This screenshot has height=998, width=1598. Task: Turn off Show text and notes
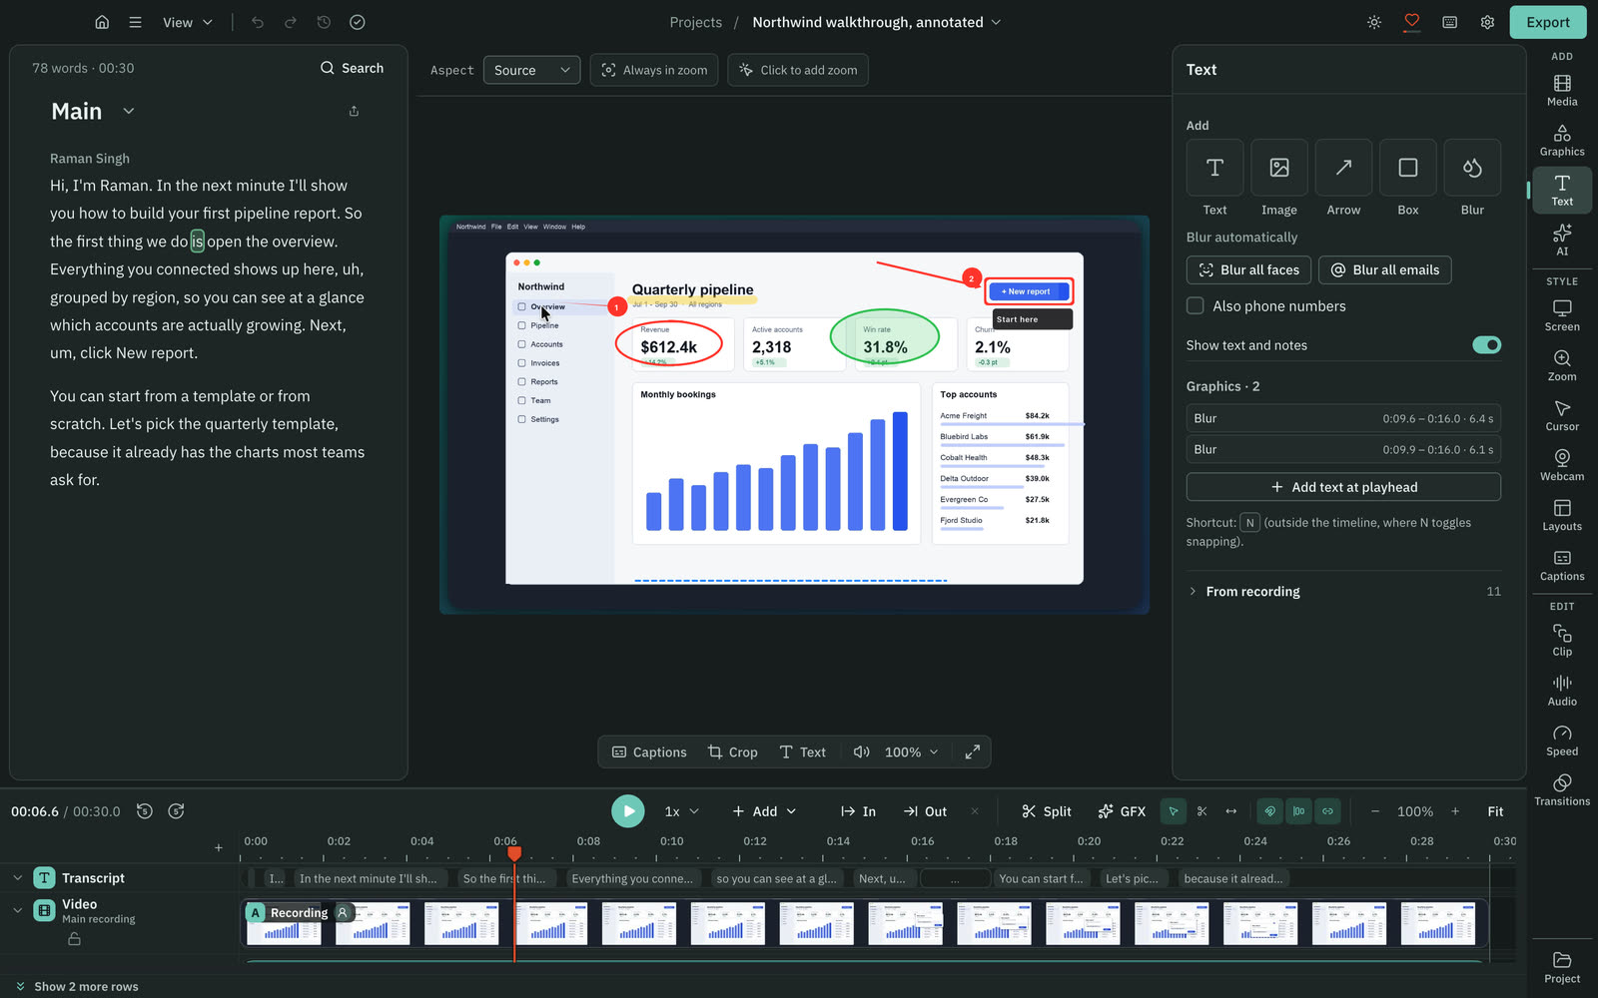[1486, 345]
